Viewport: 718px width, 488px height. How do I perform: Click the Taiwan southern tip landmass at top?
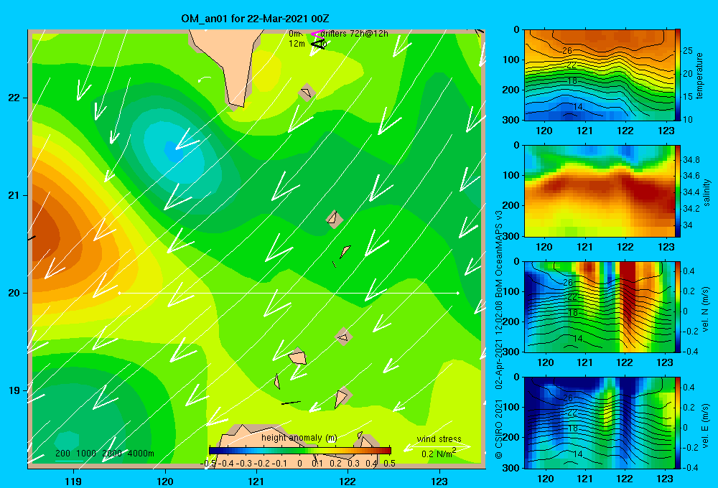click(x=228, y=64)
